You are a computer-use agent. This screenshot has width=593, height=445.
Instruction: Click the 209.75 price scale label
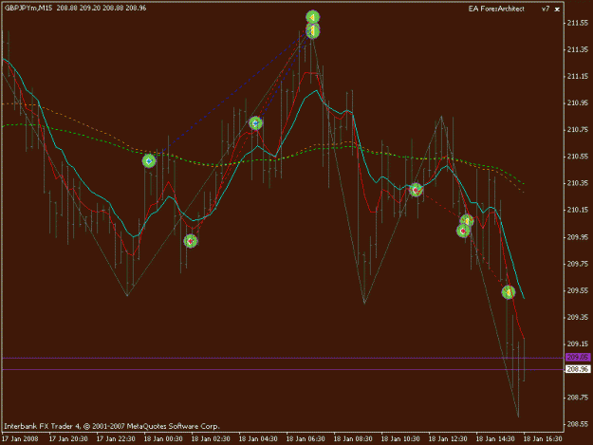(578, 264)
